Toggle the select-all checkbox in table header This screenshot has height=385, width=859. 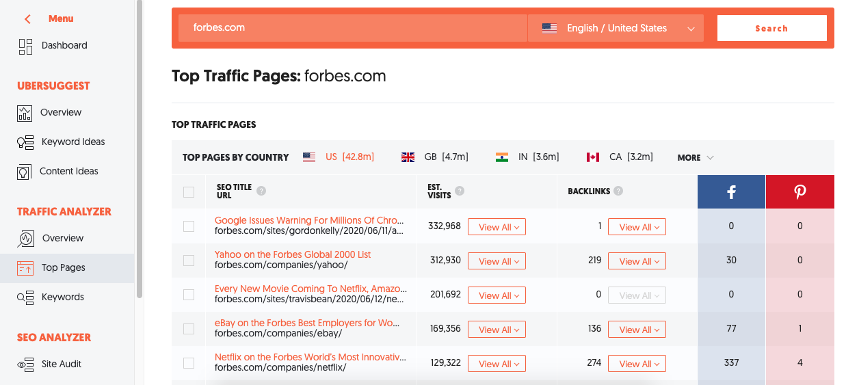[189, 192]
